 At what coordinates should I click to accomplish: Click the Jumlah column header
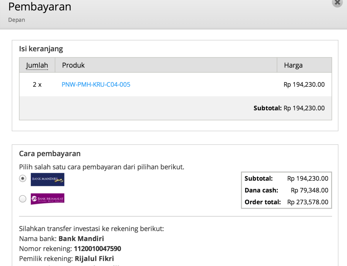pyautogui.click(x=37, y=65)
